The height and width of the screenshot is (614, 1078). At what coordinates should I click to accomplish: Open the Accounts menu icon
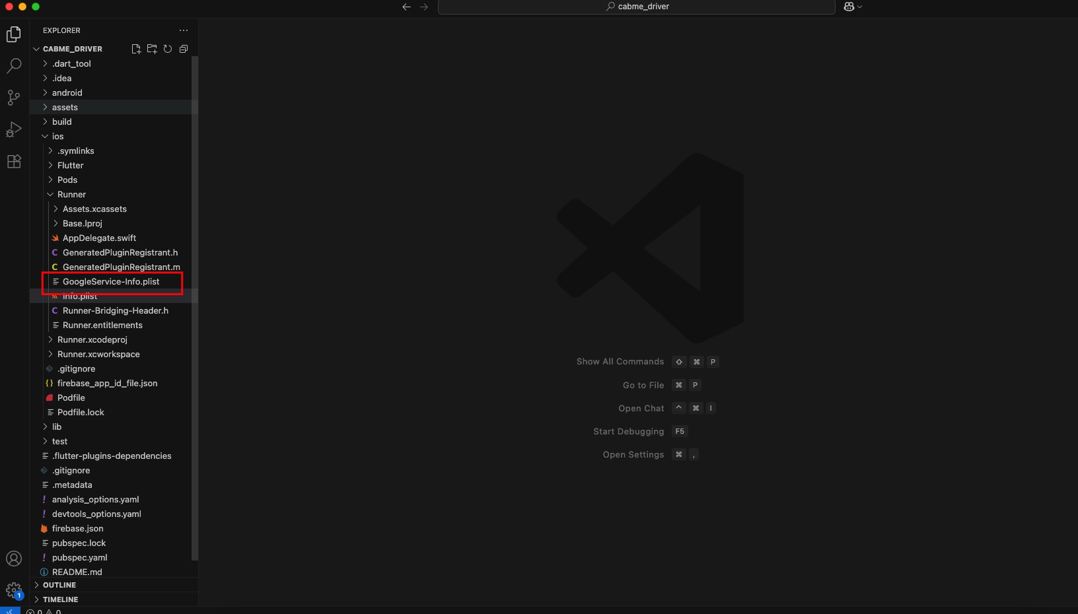coord(14,559)
